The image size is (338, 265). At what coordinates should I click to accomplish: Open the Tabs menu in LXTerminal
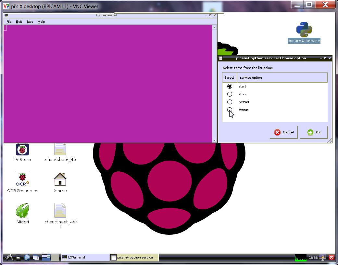[30, 22]
